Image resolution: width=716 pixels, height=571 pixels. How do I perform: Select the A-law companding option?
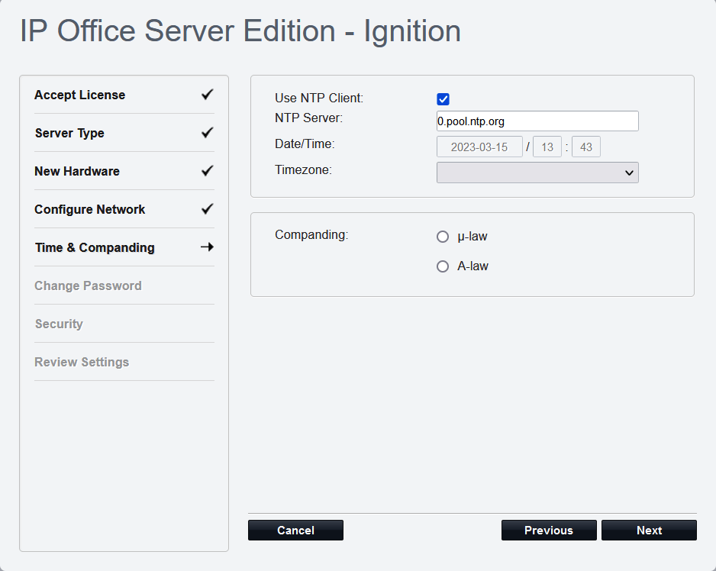(443, 266)
